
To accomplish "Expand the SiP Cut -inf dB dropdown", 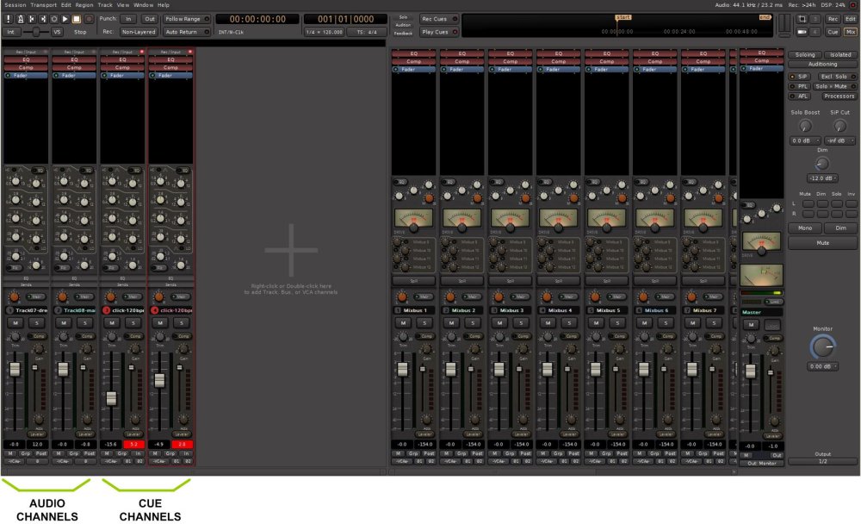I will tap(839, 140).
